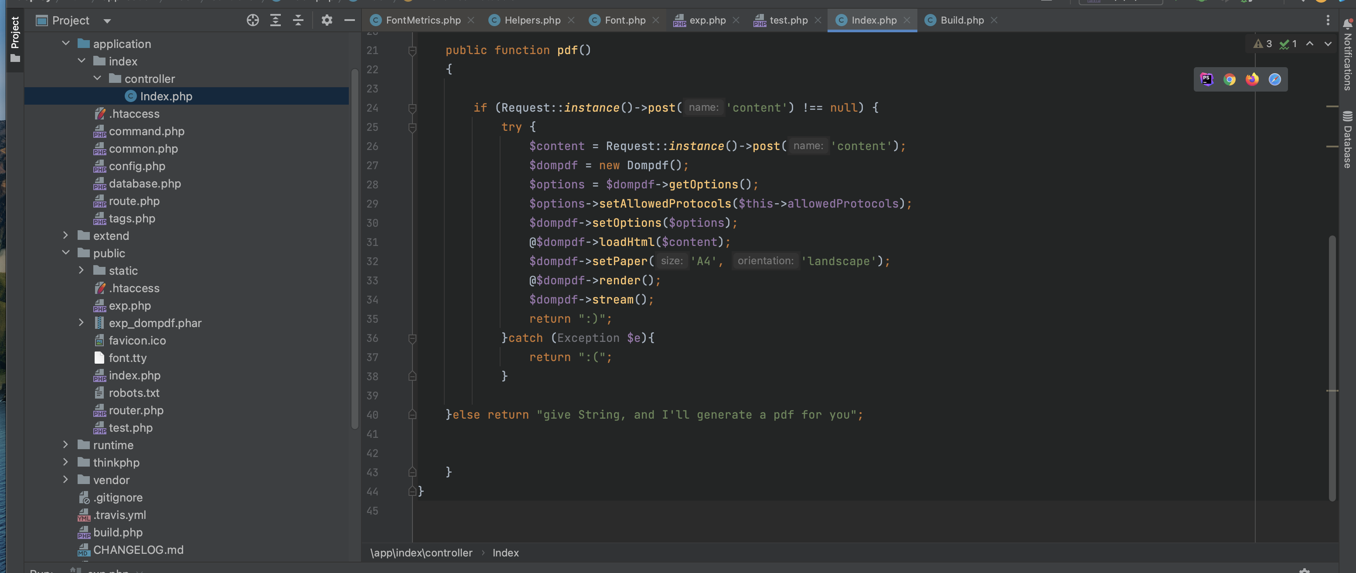The width and height of the screenshot is (1356, 573).
Task: Switch to the test.php tab
Action: (x=788, y=20)
